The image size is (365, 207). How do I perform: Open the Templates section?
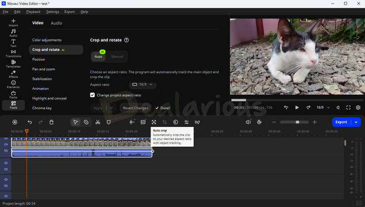[x=13, y=64]
